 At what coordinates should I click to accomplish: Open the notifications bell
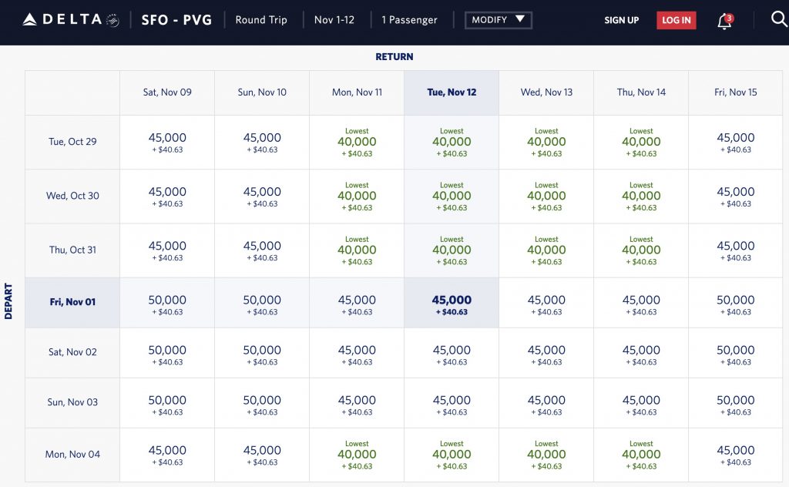724,21
